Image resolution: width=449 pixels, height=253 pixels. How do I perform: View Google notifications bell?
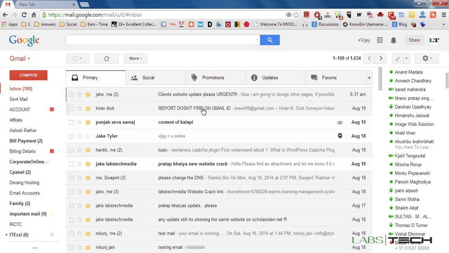click(x=394, y=40)
